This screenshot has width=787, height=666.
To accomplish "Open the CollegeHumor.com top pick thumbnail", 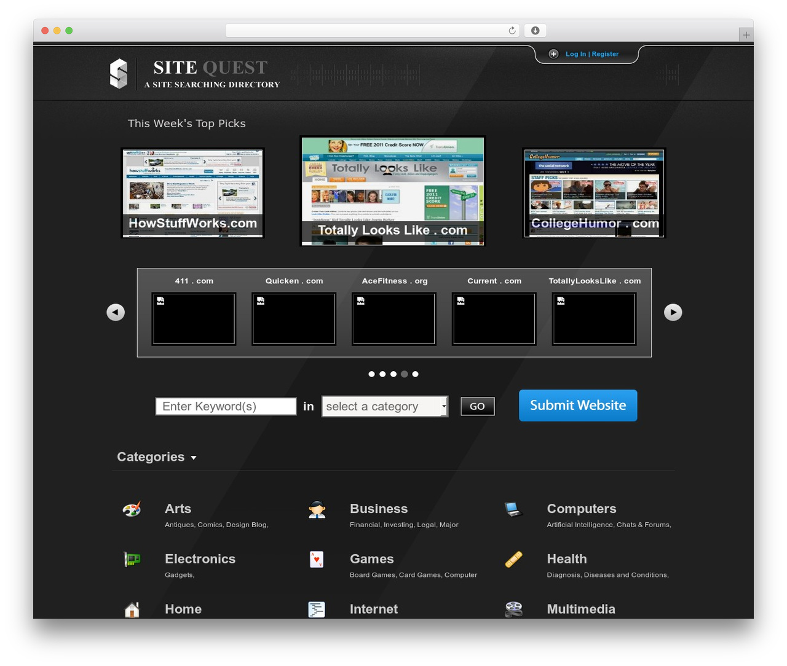I will coord(595,193).
